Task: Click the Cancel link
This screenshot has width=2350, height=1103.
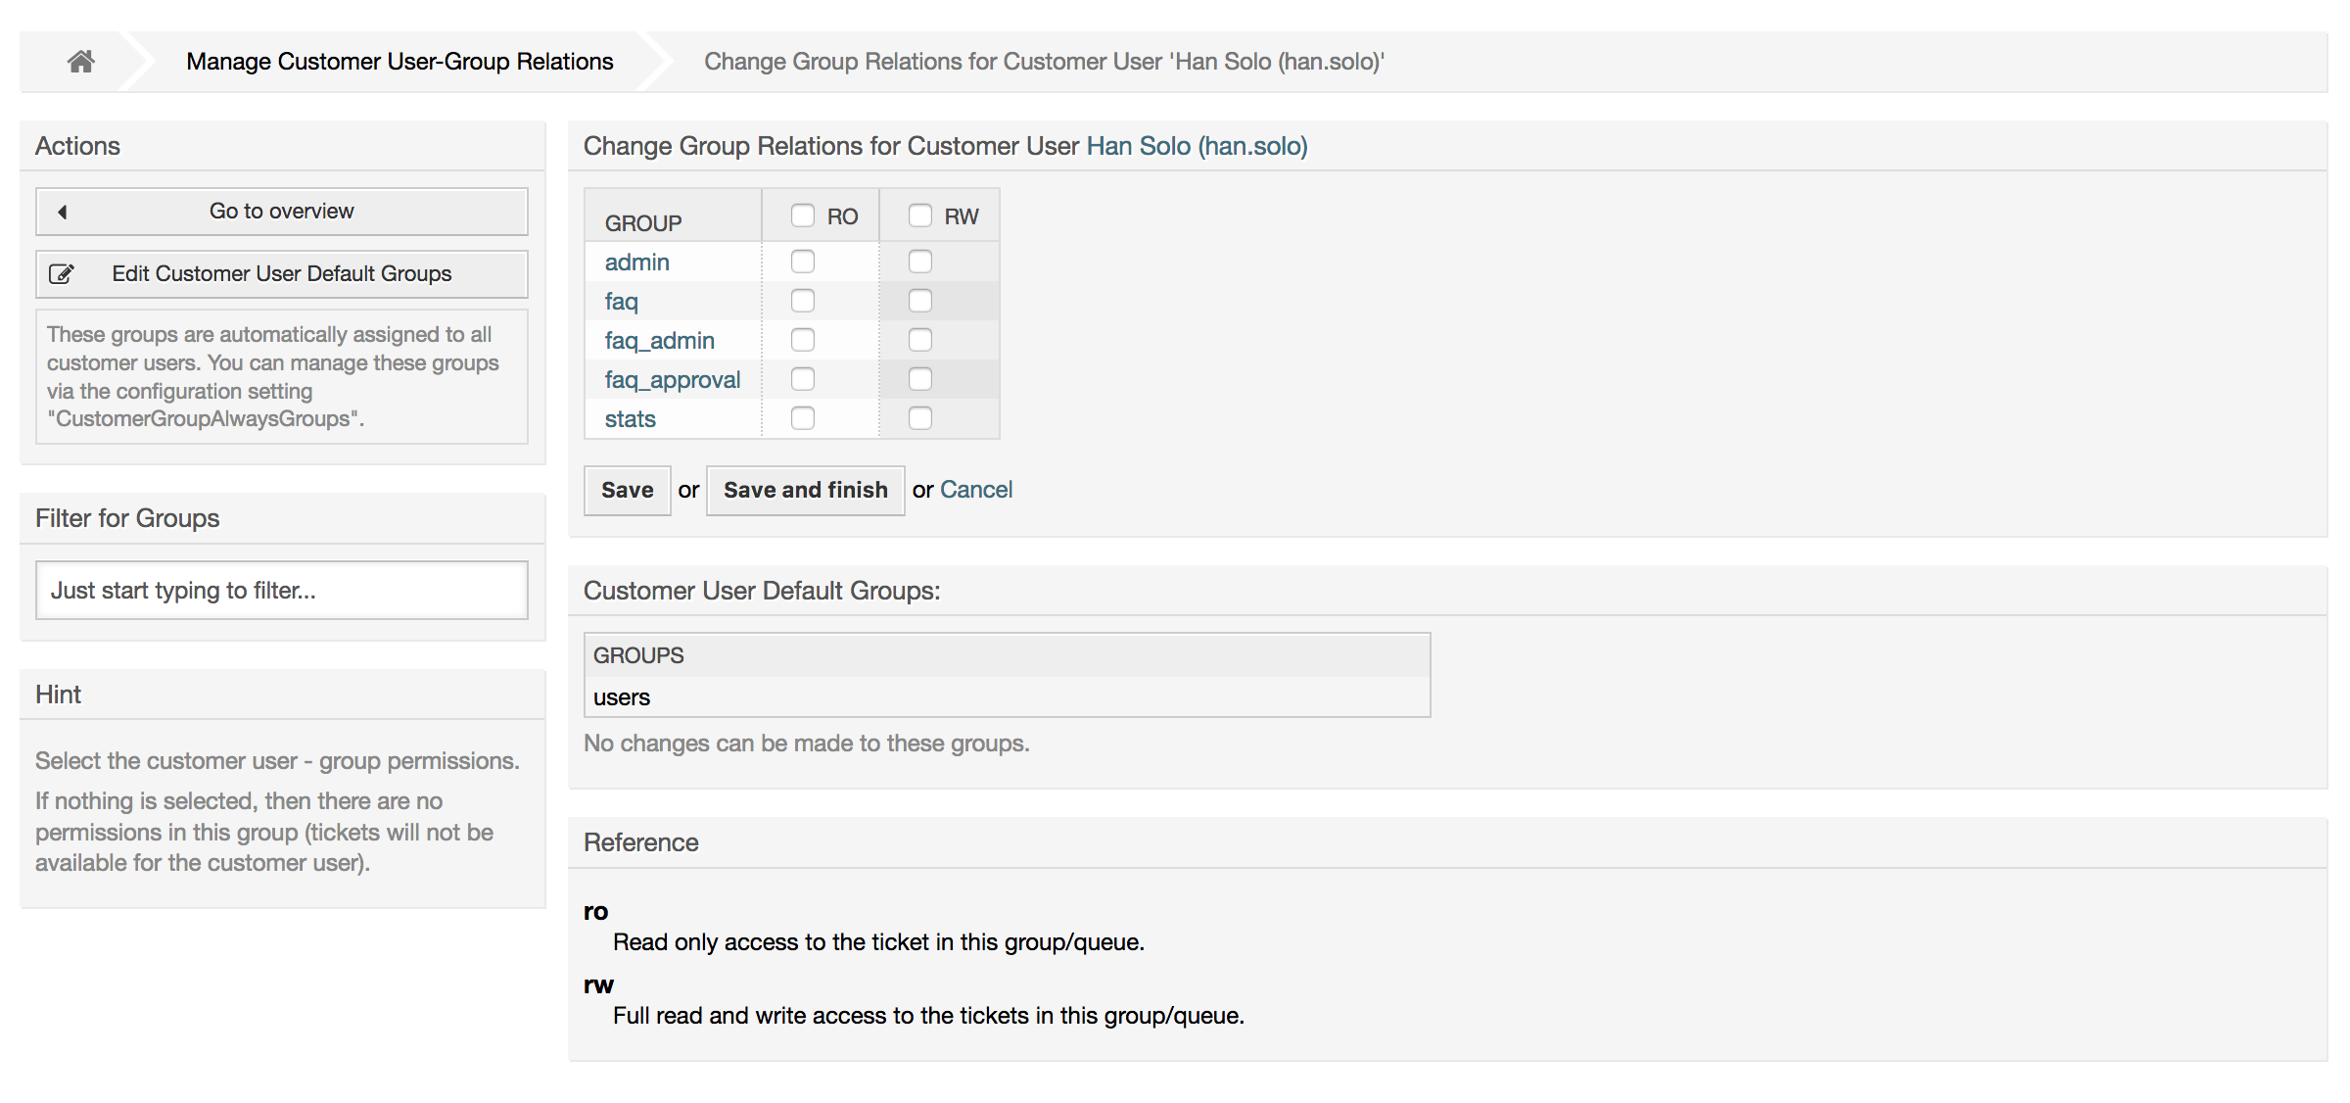Action: 976,489
